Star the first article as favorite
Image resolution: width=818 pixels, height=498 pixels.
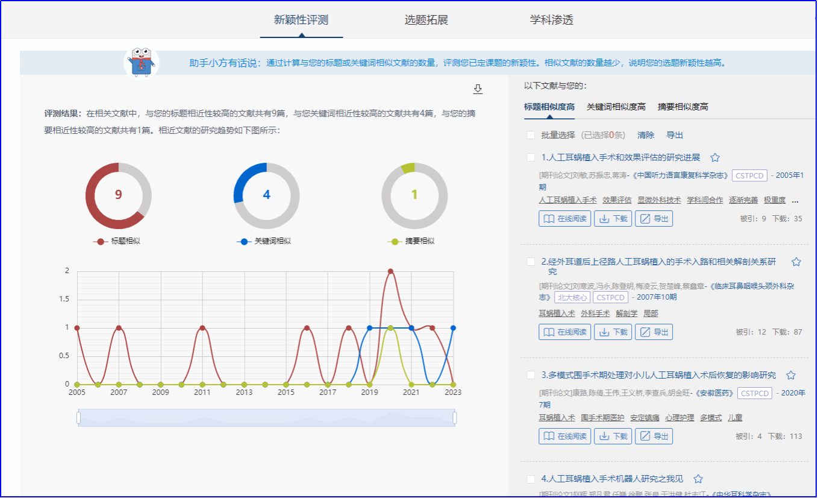tap(715, 158)
